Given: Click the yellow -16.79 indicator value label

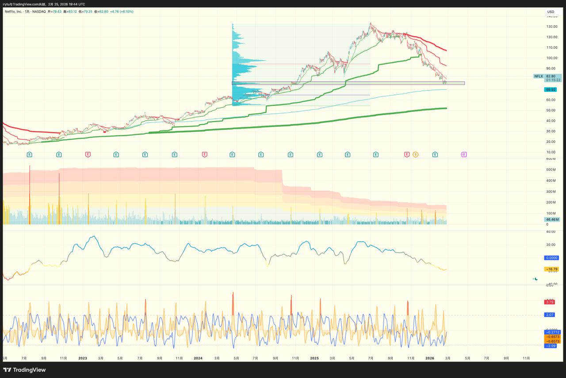Looking at the screenshot, I should point(551,269).
